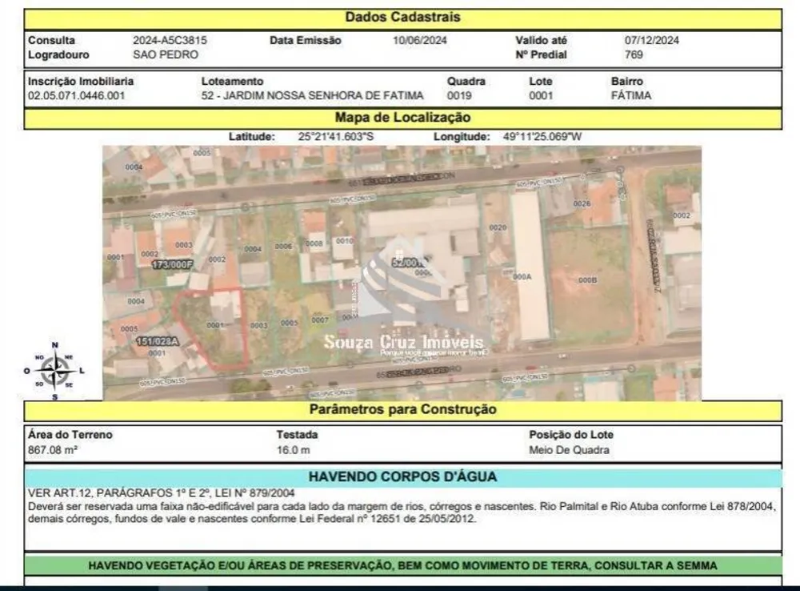Select the 'Dados Cadastrais' yellow header
The width and height of the screenshot is (800, 591).
pos(402,18)
